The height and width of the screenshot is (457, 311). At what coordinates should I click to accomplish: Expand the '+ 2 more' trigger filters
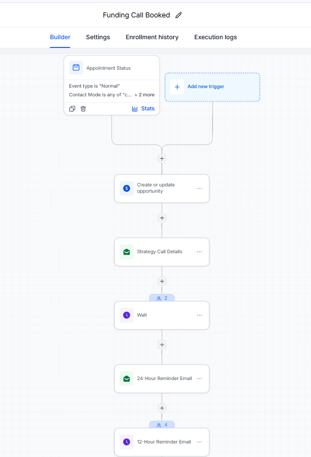tap(144, 95)
